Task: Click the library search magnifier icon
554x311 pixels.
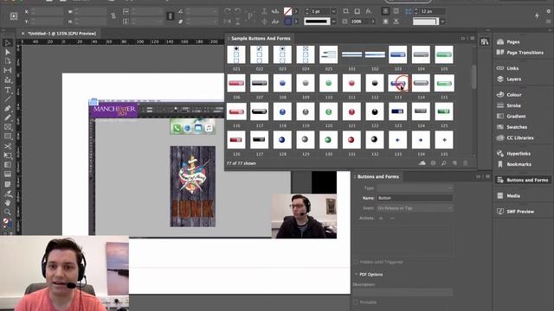Action: [x=444, y=163]
